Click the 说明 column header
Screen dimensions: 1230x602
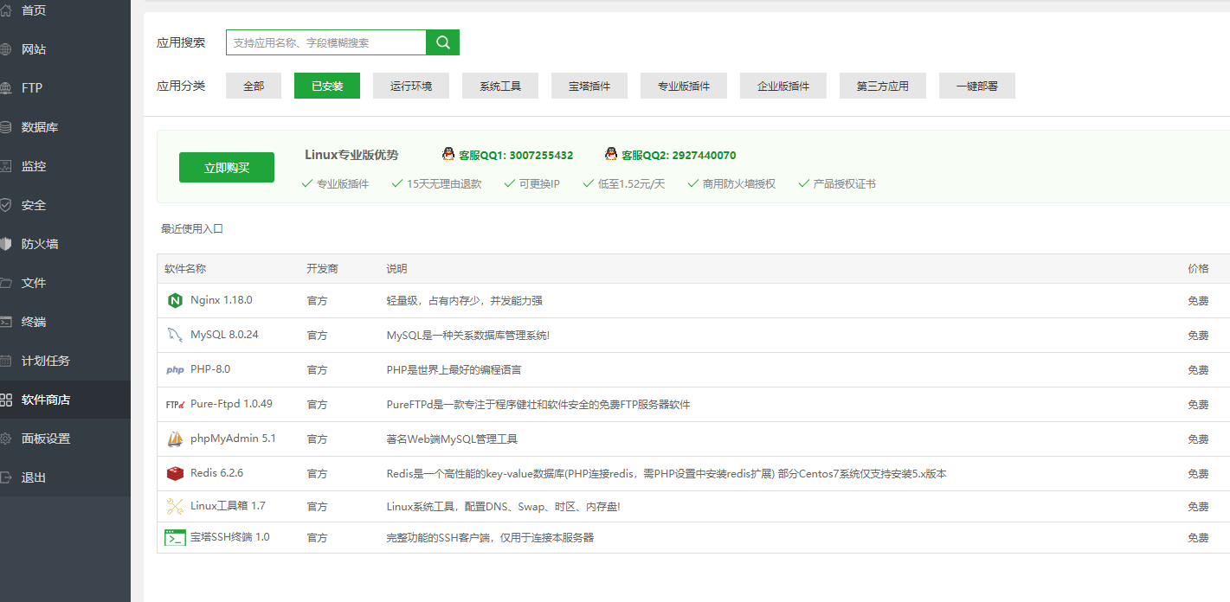point(396,269)
